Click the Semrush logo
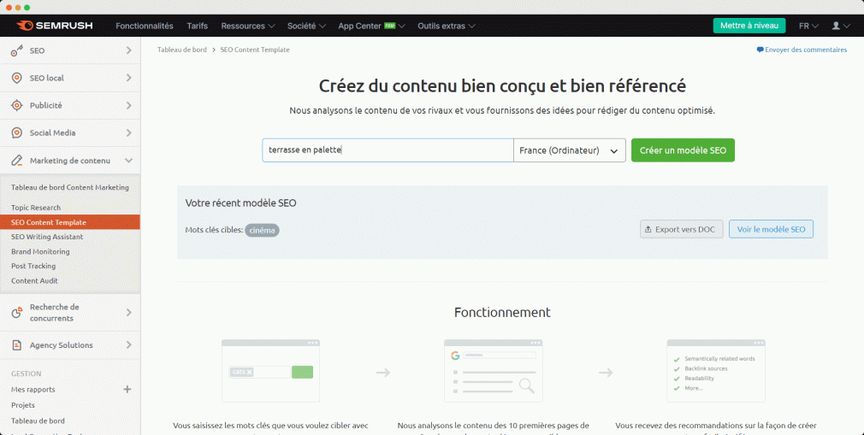Viewport: 864px width, 435px height. [x=55, y=26]
